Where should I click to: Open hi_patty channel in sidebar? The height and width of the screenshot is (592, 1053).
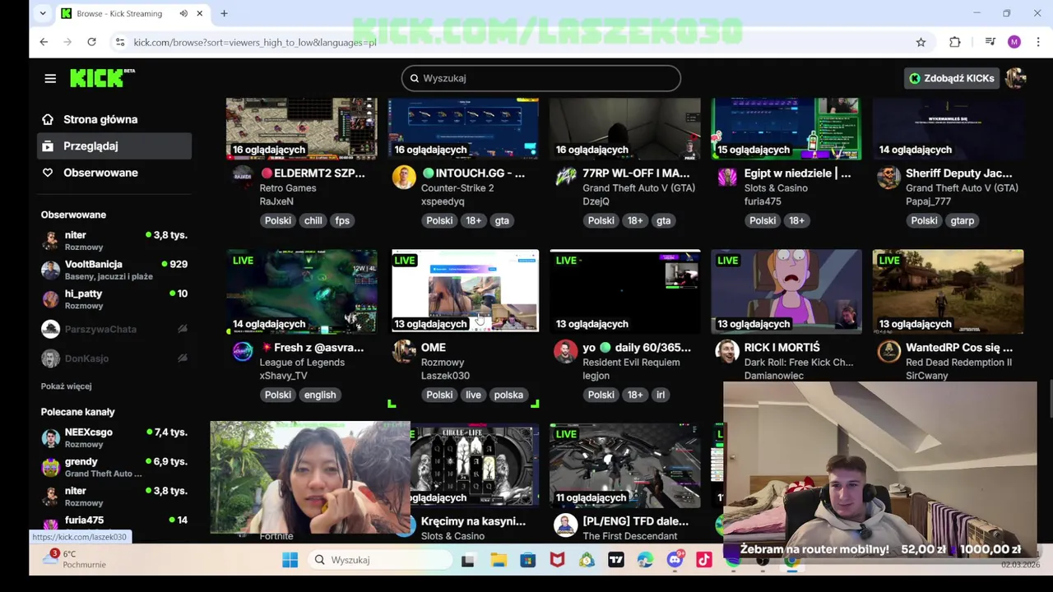114,299
